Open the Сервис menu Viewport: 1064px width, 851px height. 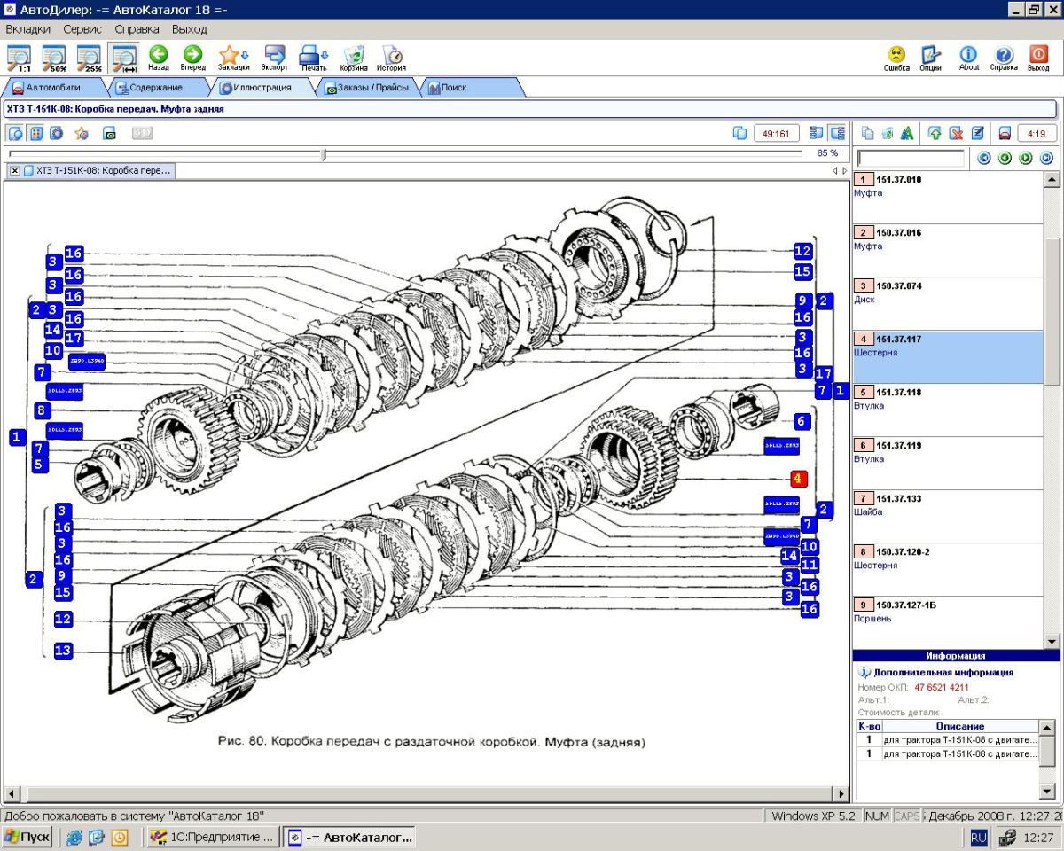pos(82,29)
